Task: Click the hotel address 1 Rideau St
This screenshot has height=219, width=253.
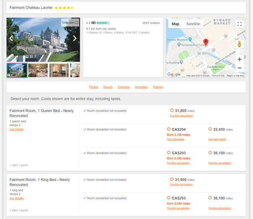Action: [x=117, y=33]
